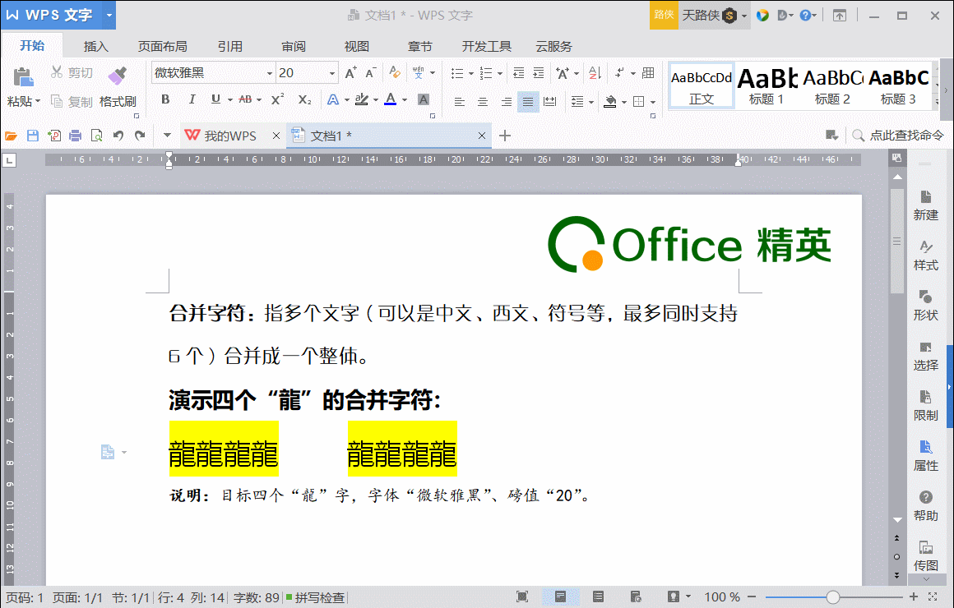Screen dimensions: 954x608
Task: Apply the 标题 1 heading style
Action: (x=766, y=86)
